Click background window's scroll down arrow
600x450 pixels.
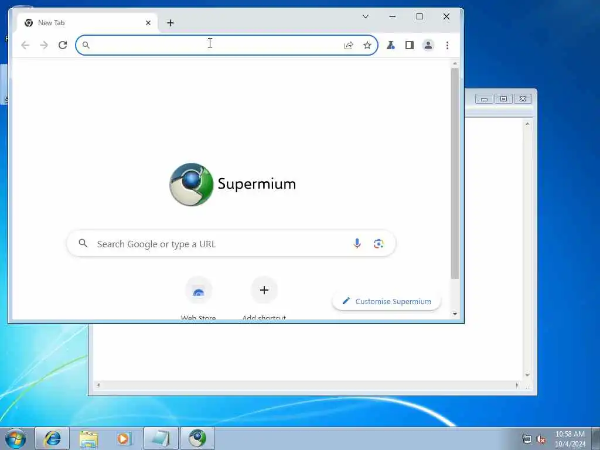point(527,376)
